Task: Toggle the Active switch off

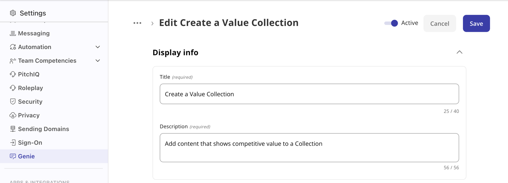Action: [391, 23]
